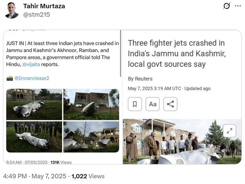Open the three-dot more options menu

click(238, 6)
